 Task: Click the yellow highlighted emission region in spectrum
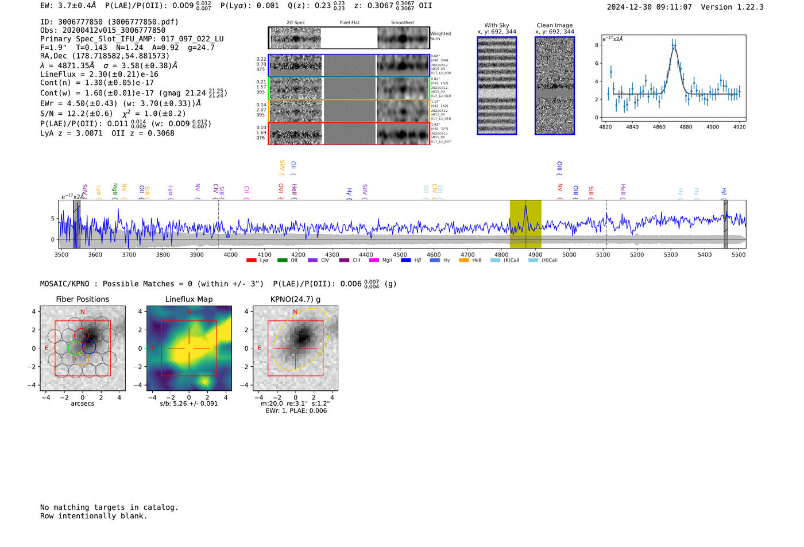(x=525, y=224)
